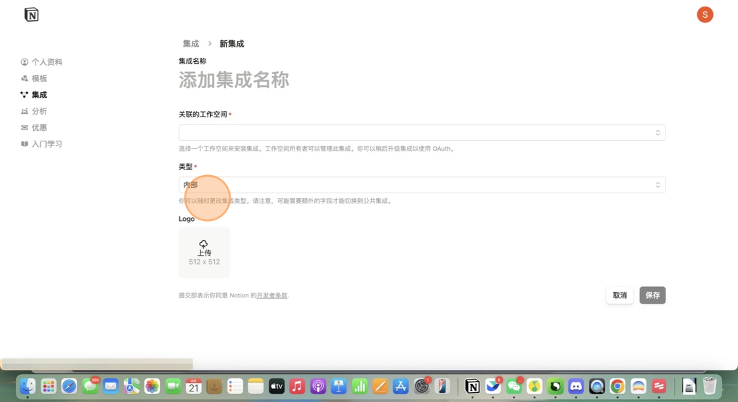Open Apple TV app in the Dock

(x=276, y=386)
